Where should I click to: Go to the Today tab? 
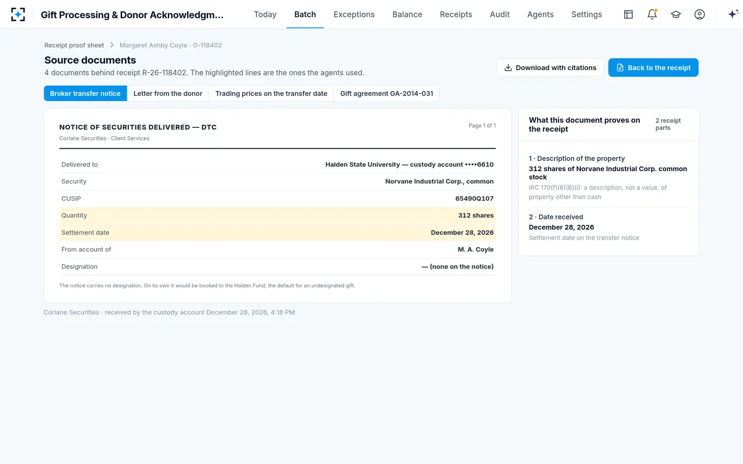tap(265, 14)
